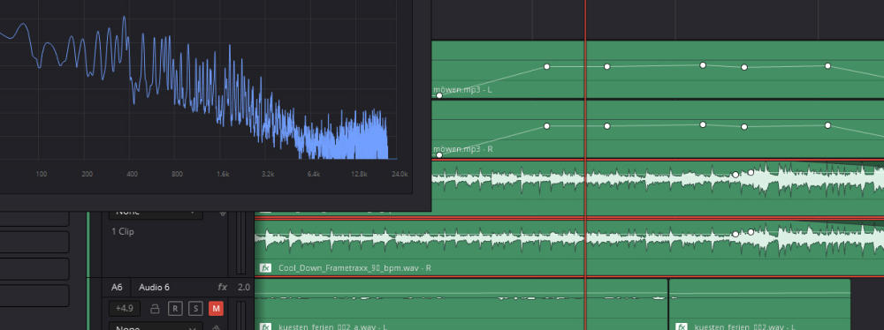Unmute Audio 6 with the red M button
This screenshot has height=330, width=884.
tap(216, 309)
